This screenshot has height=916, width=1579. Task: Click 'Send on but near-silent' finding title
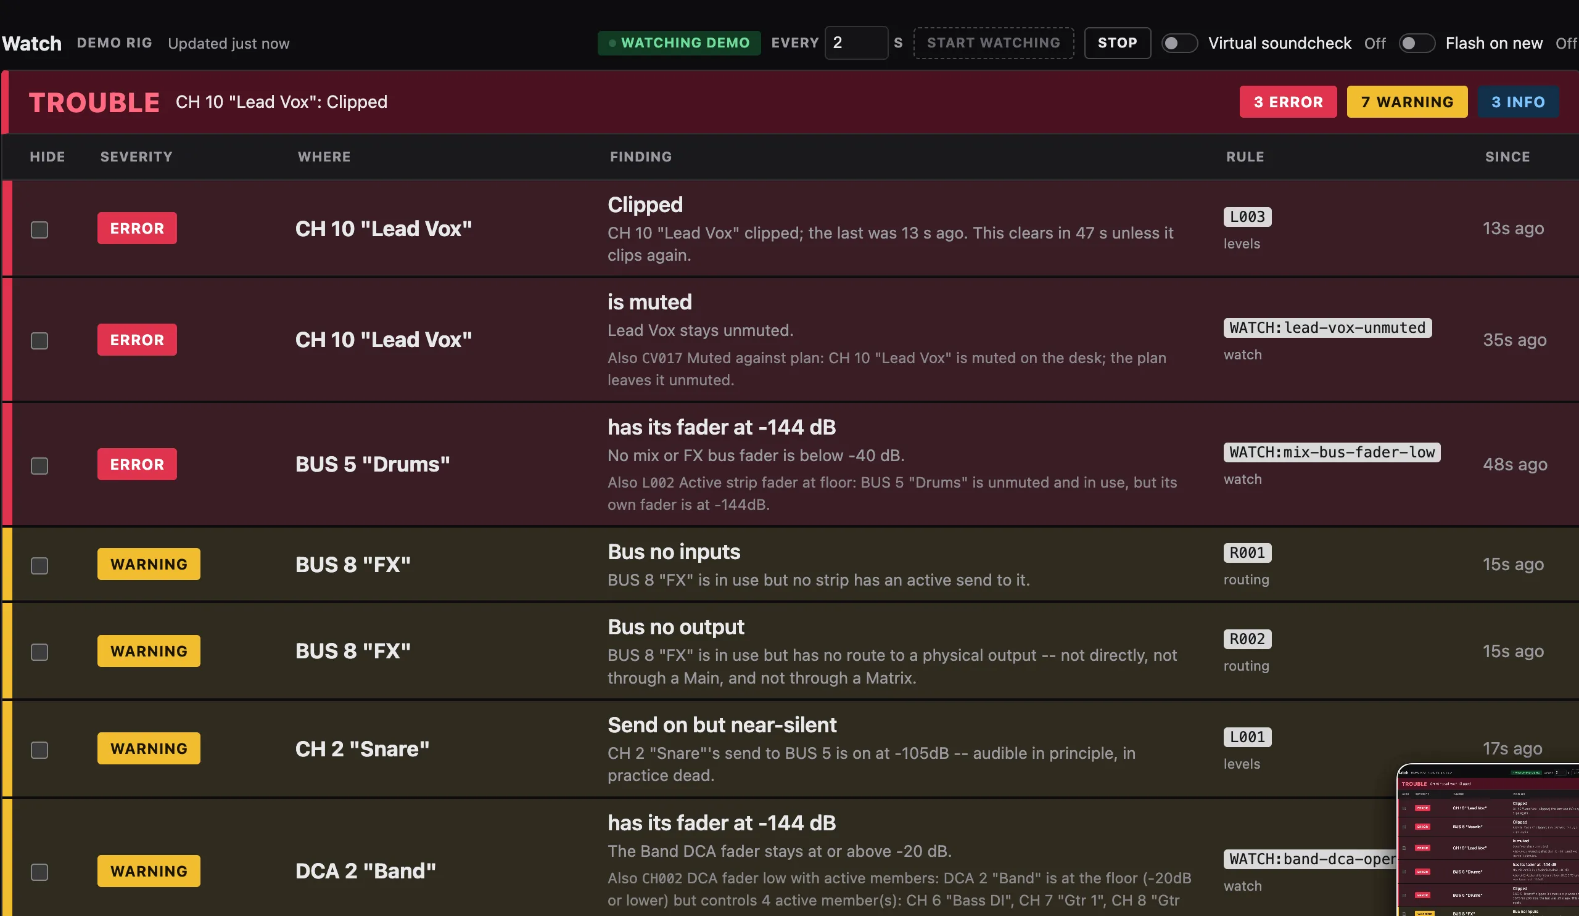click(722, 726)
